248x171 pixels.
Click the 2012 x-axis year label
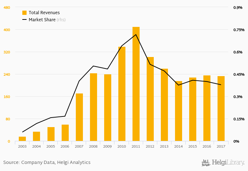(150, 146)
